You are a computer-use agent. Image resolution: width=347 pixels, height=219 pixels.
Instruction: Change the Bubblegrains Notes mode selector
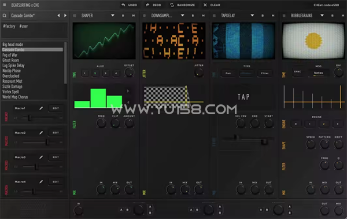(318, 73)
